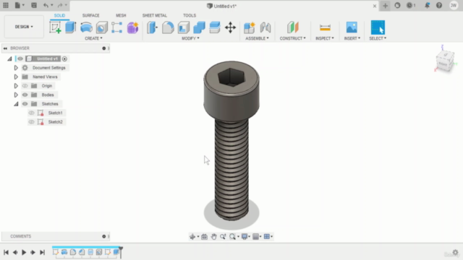Select the SOLID tab
The height and width of the screenshot is (260, 463).
coord(59,15)
